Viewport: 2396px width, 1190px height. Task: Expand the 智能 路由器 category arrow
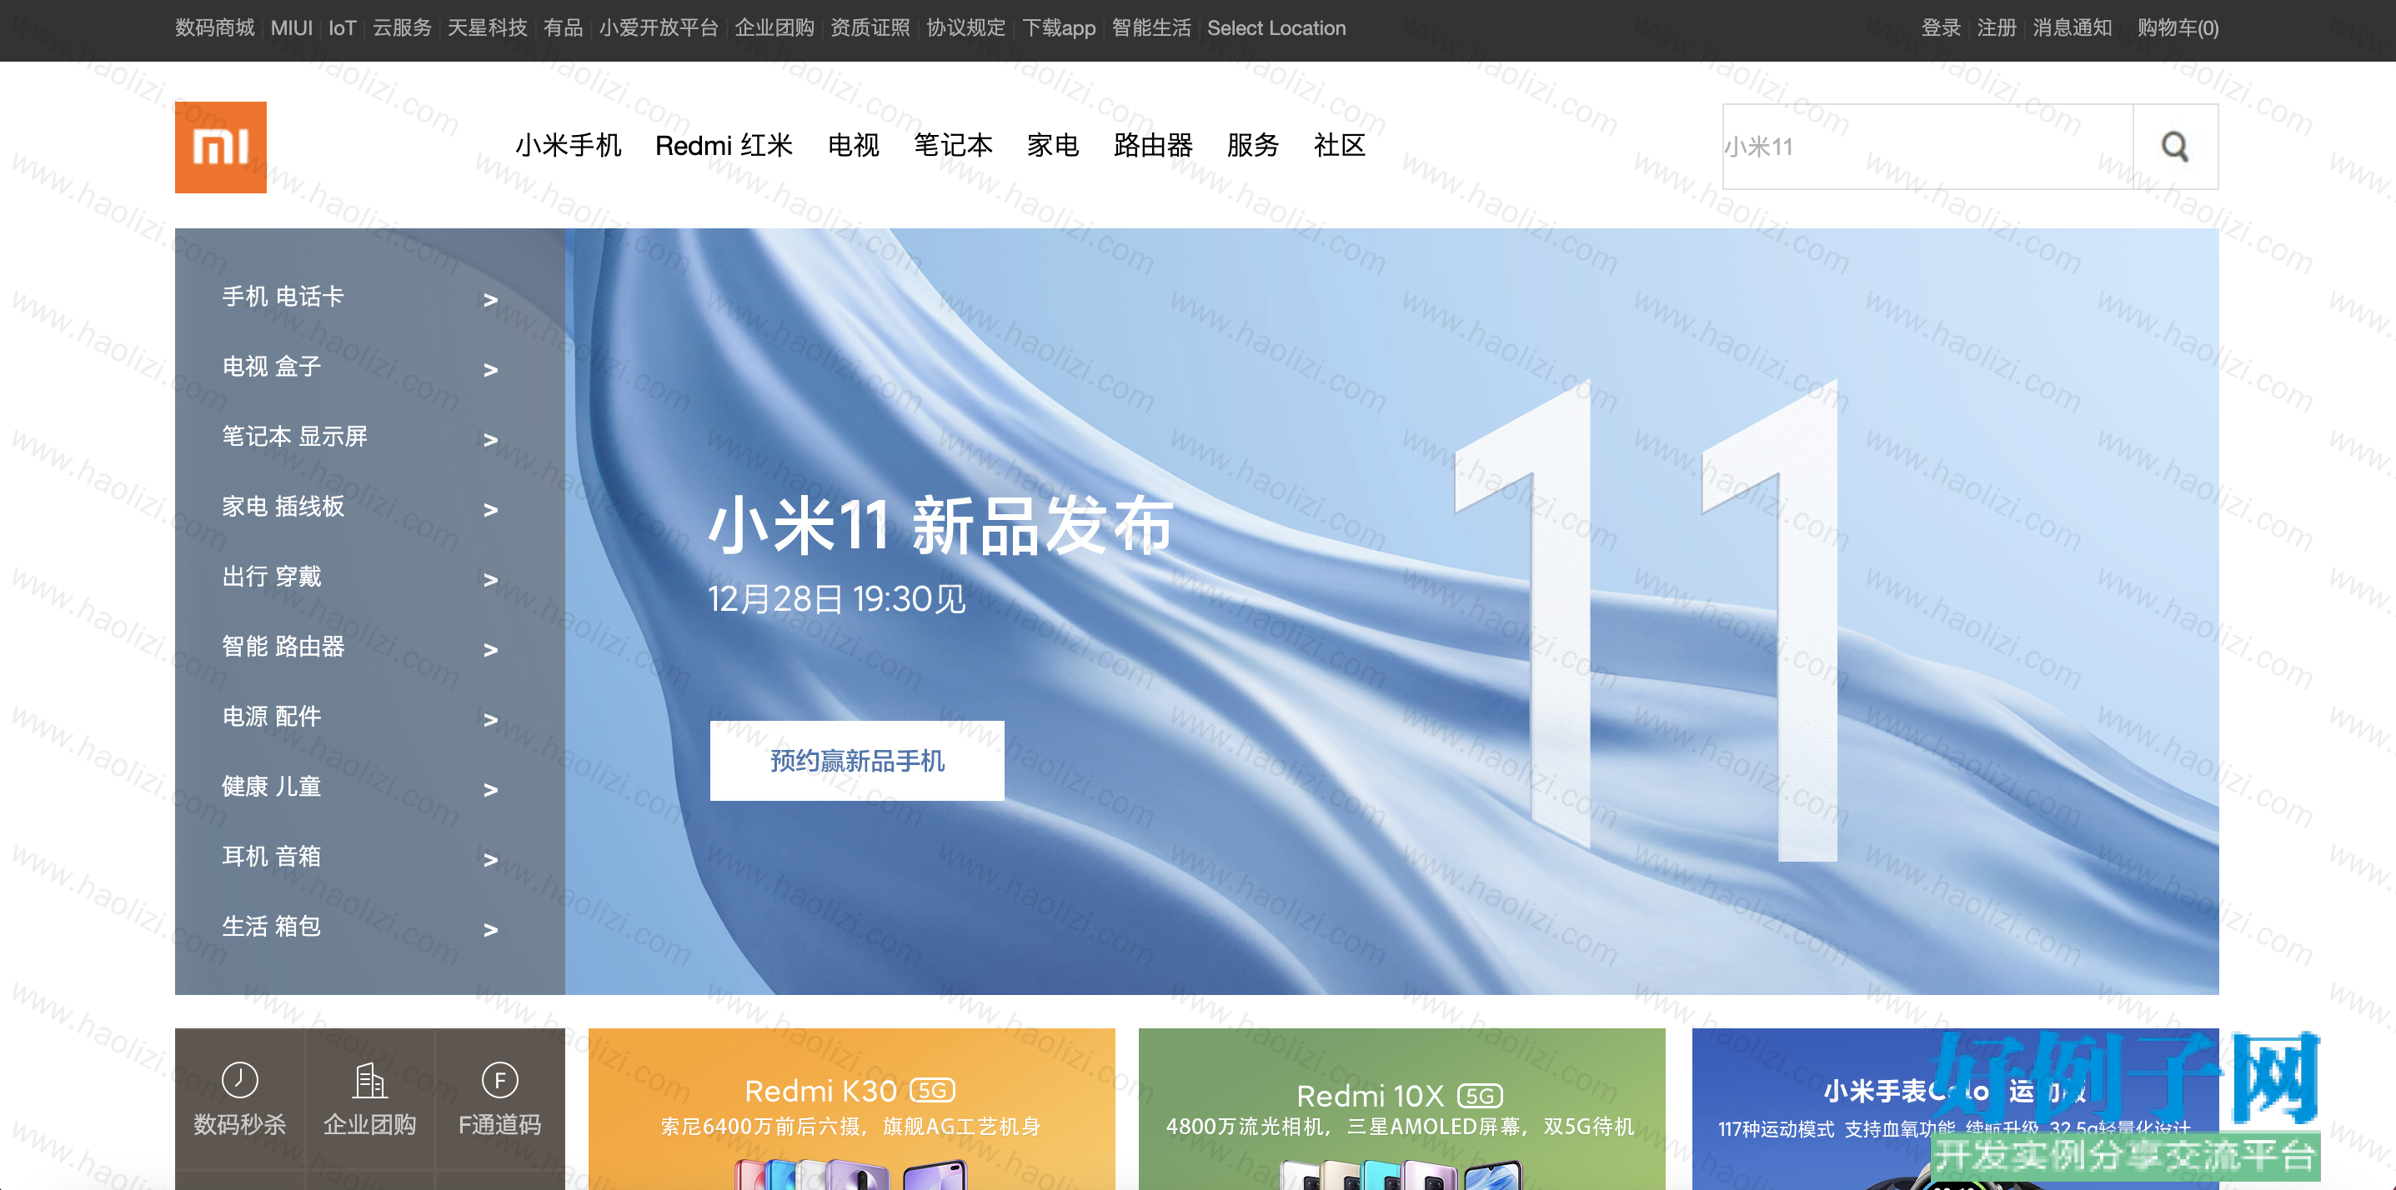[490, 650]
